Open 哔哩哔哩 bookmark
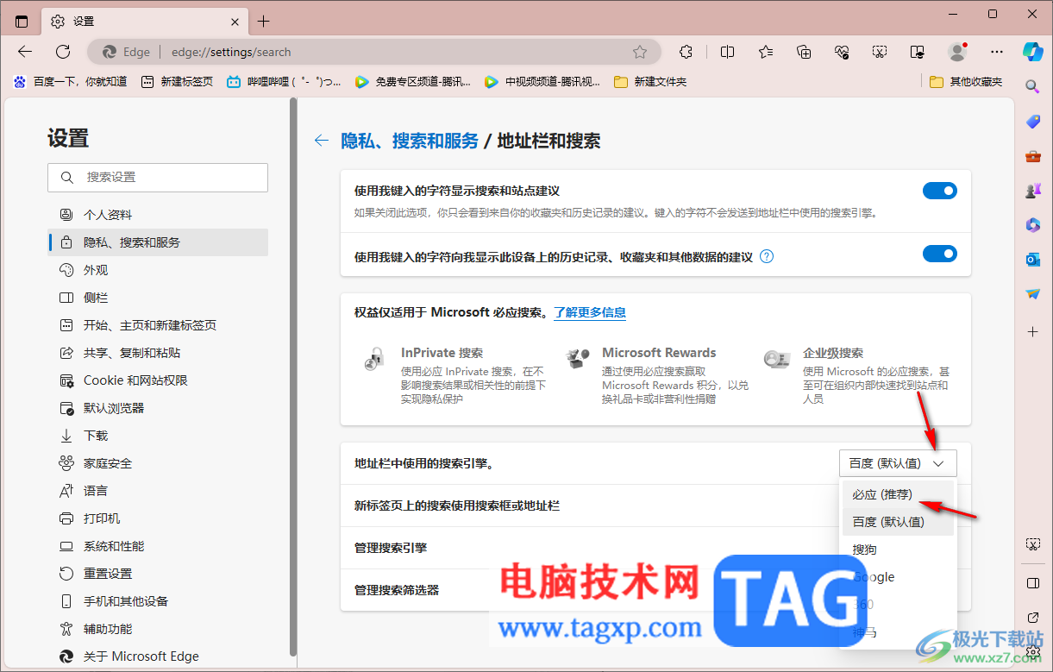This screenshot has height=672, width=1053. click(x=284, y=82)
